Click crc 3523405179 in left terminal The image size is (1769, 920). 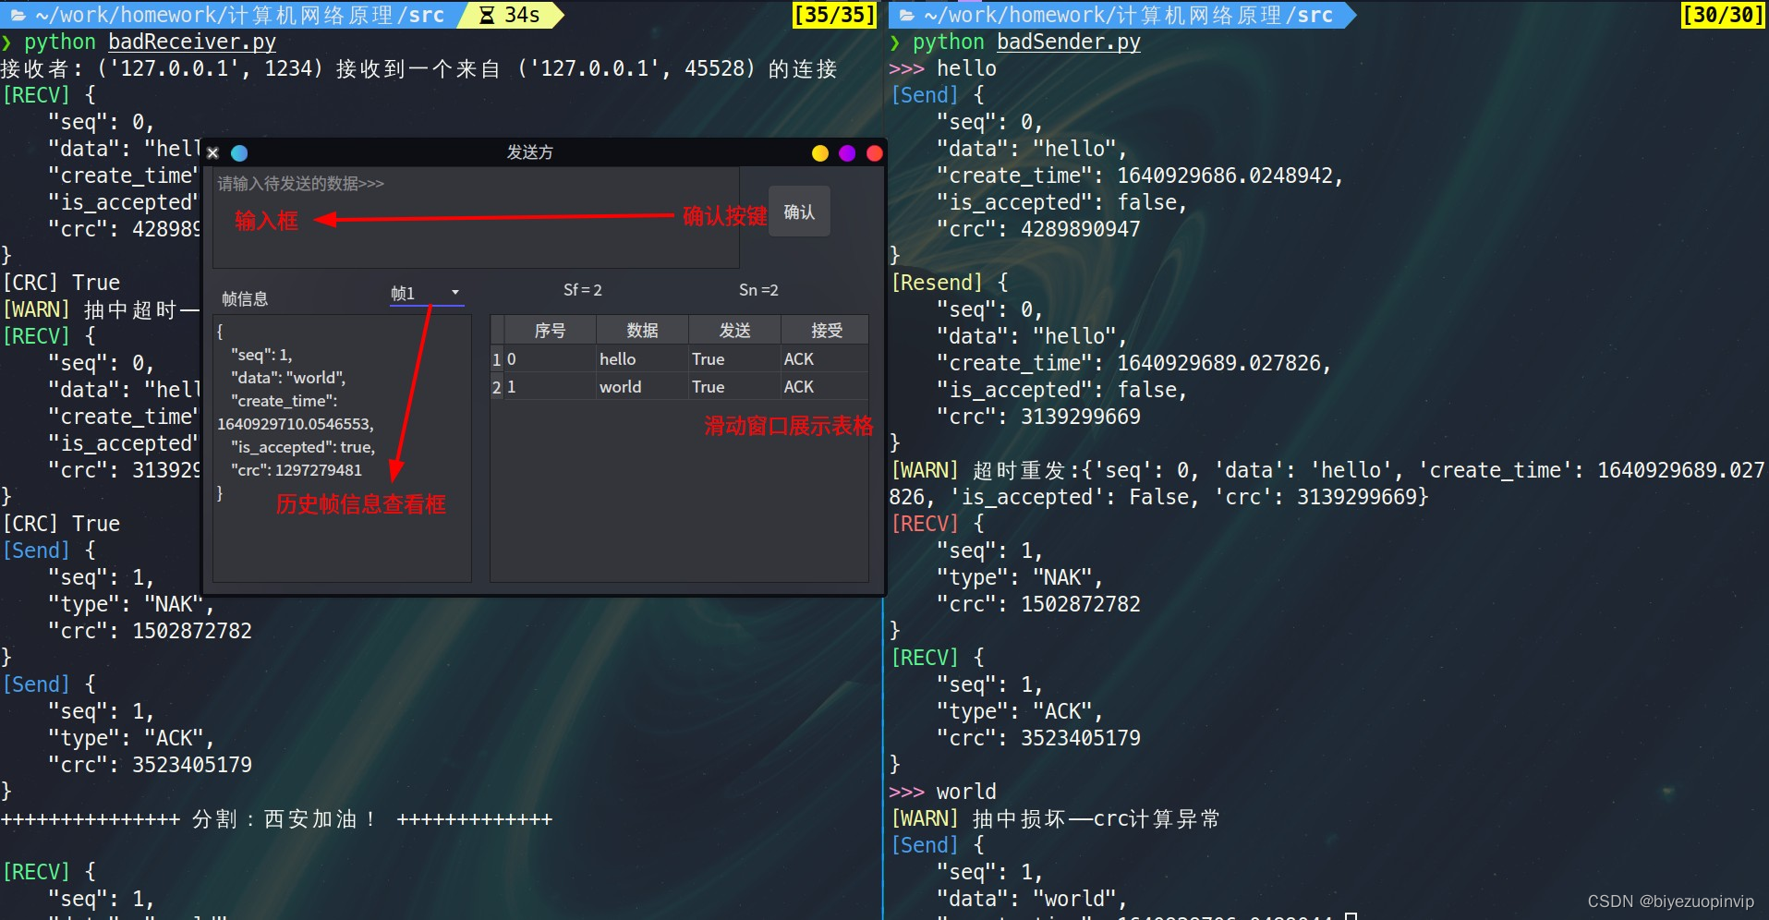click(150, 765)
